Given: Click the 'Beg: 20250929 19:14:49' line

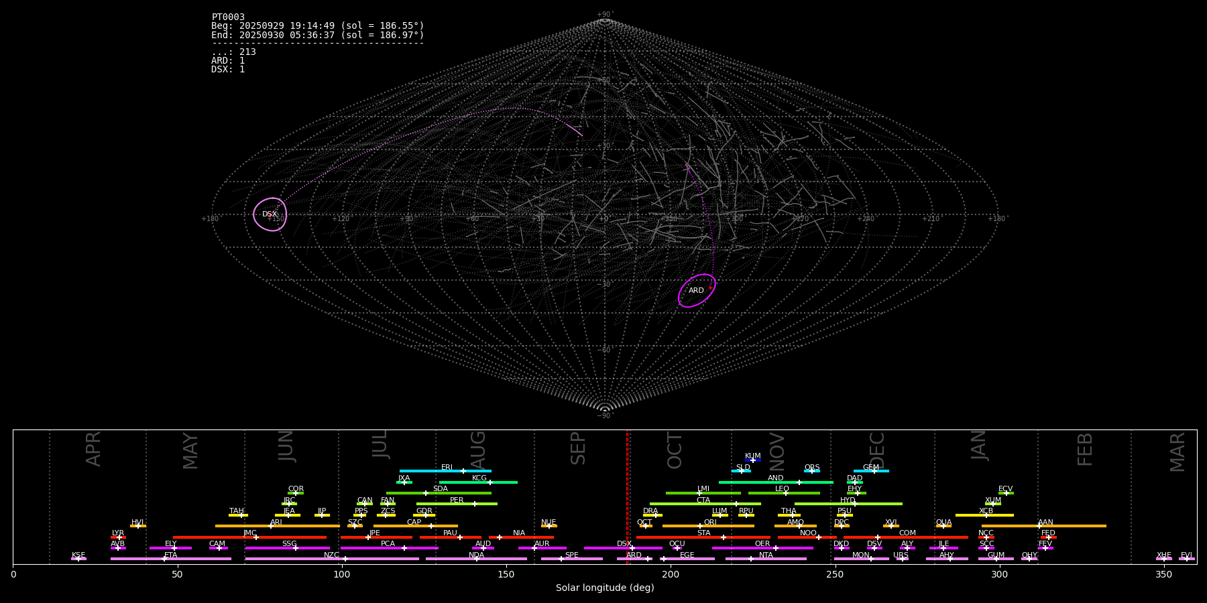Looking at the screenshot, I should 318,26.
